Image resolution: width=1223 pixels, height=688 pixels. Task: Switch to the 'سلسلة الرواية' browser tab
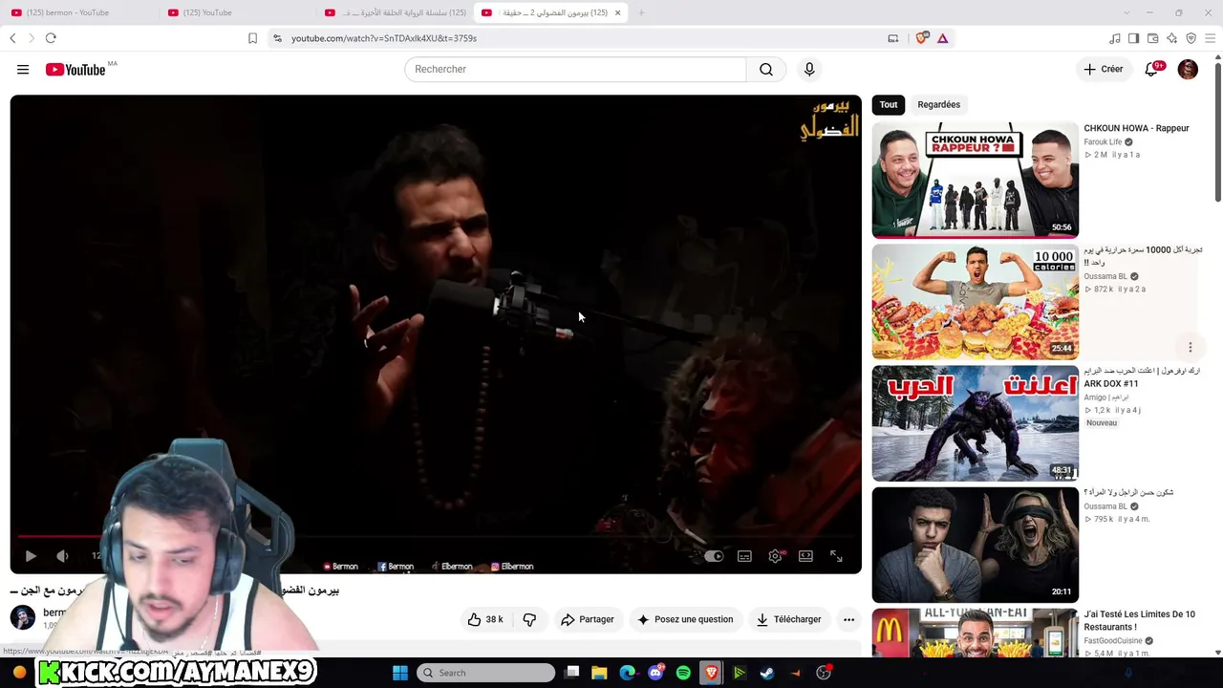point(396,12)
